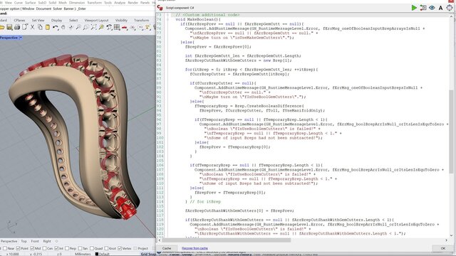Click the script editor horizontal scrollbar thumb
The width and height of the screenshot is (456, 256).
point(226,240)
